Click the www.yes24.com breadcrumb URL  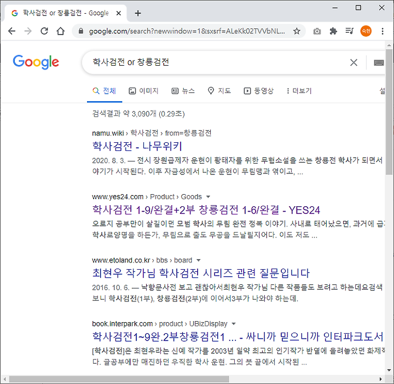point(147,197)
